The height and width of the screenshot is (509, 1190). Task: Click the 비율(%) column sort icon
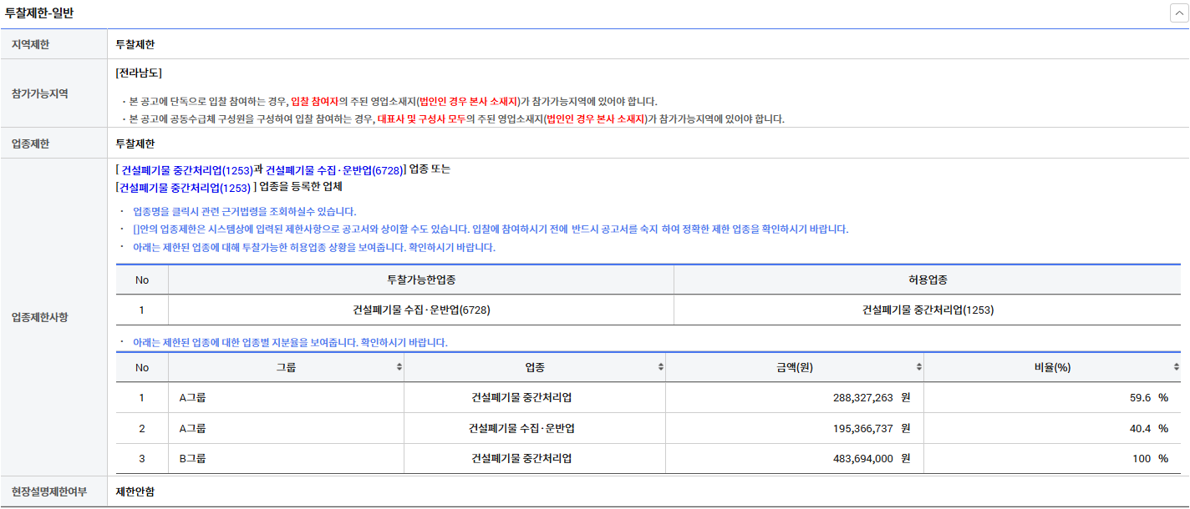(1177, 367)
